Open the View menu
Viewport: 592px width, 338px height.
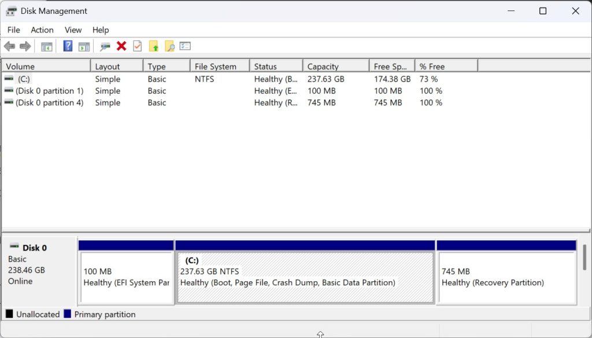[x=73, y=30]
